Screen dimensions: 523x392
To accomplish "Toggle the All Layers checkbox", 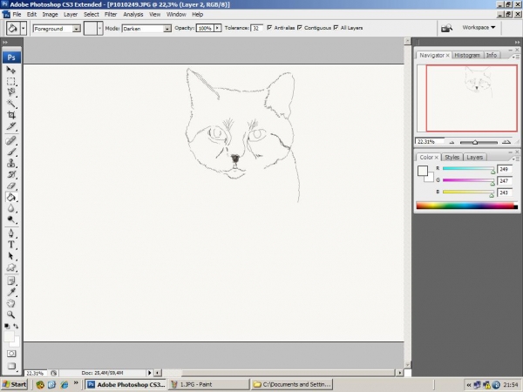I will [x=336, y=28].
